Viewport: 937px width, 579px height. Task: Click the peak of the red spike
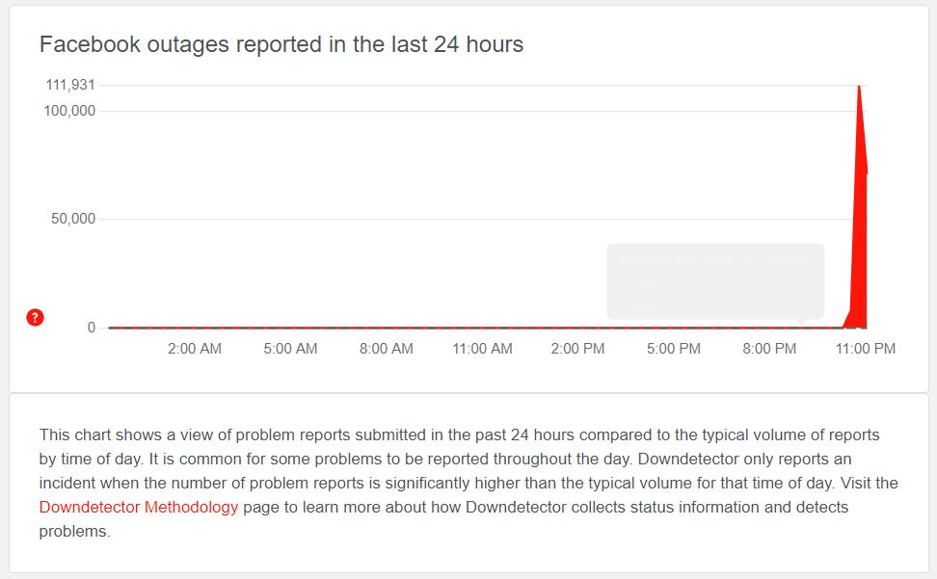click(858, 88)
